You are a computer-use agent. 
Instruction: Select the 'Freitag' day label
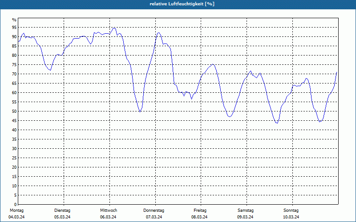pos(200,210)
